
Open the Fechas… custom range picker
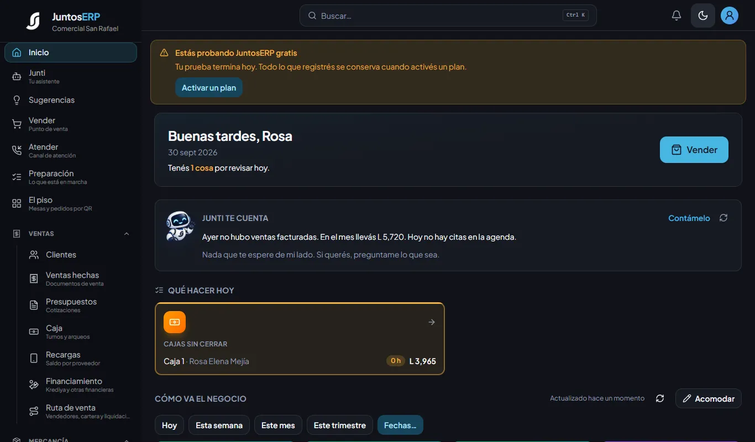coord(400,425)
